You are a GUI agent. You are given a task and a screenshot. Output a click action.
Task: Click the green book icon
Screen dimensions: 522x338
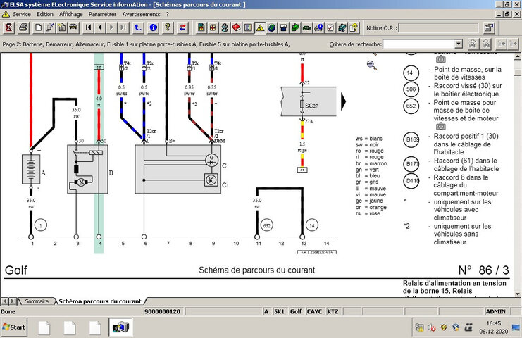pyautogui.click(x=295, y=27)
